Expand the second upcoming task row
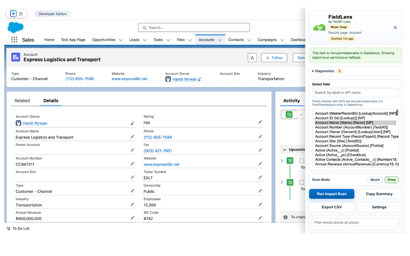The width and height of the screenshot is (410, 256). [x=282, y=182]
